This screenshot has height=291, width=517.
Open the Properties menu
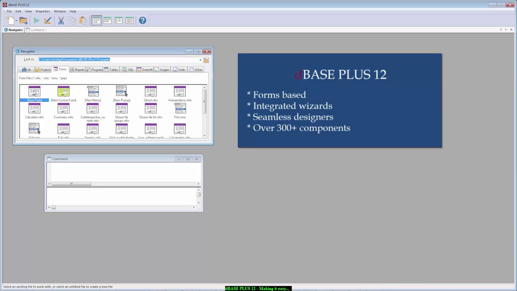click(x=43, y=11)
